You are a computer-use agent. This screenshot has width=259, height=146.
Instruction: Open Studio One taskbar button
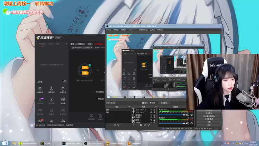pyautogui.click(x=72, y=143)
